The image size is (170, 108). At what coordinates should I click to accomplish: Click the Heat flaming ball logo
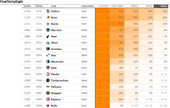[48, 36]
